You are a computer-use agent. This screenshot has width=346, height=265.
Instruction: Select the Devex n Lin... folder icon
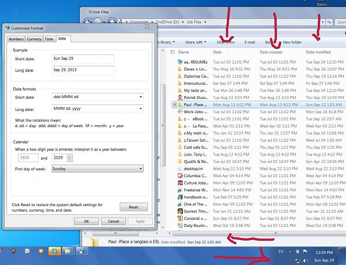[x=180, y=69]
